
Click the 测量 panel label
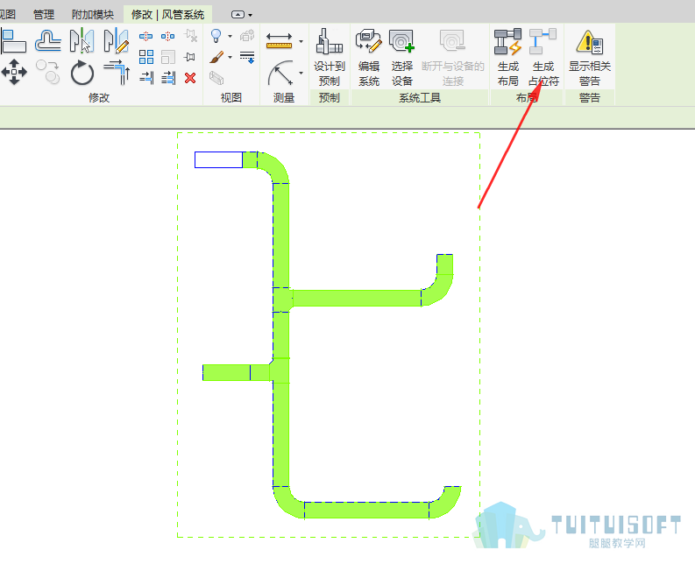[284, 97]
